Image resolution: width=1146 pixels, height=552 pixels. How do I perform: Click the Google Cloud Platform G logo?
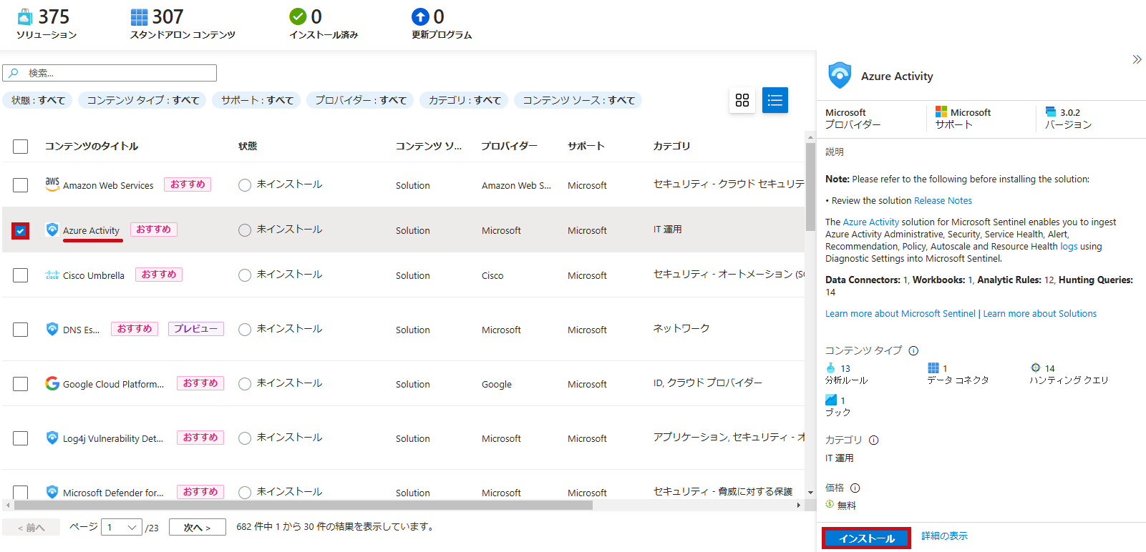click(52, 383)
